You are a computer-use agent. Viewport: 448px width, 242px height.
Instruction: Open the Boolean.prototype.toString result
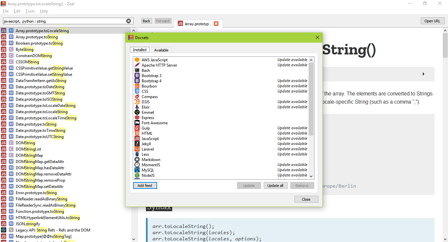click(39, 43)
